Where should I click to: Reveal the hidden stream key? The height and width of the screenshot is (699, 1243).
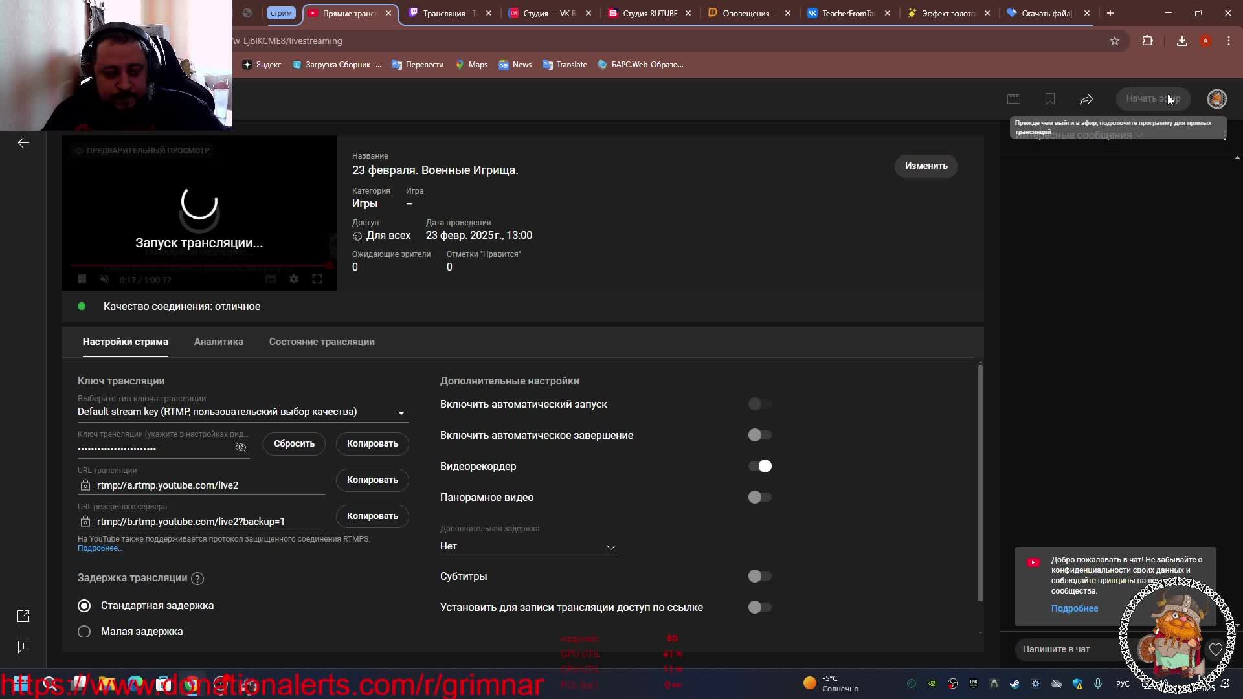(241, 447)
